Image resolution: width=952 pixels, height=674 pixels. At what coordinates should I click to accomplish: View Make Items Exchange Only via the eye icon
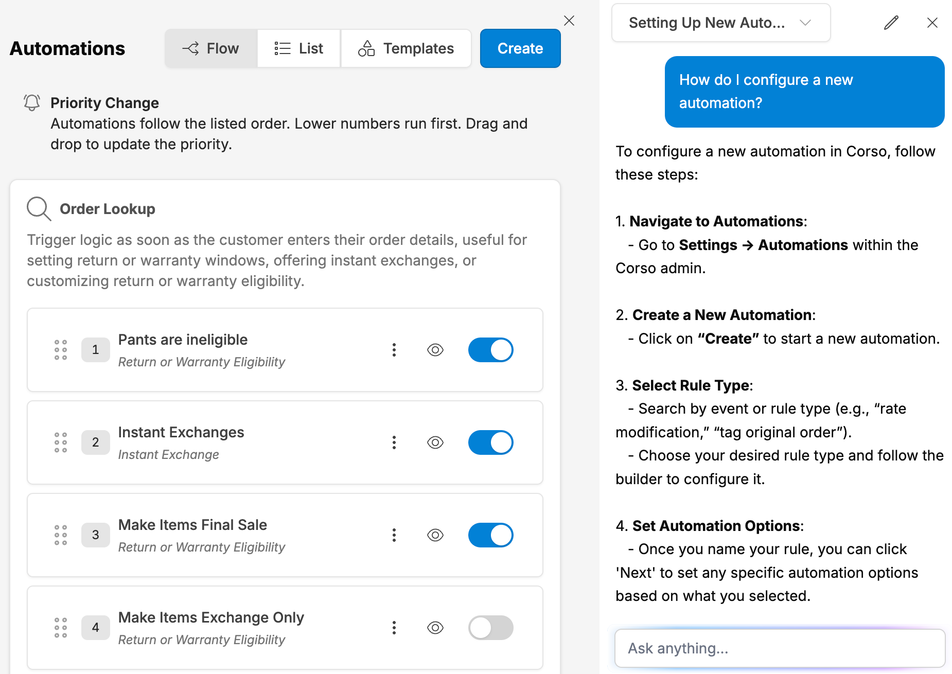(x=435, y=628)
